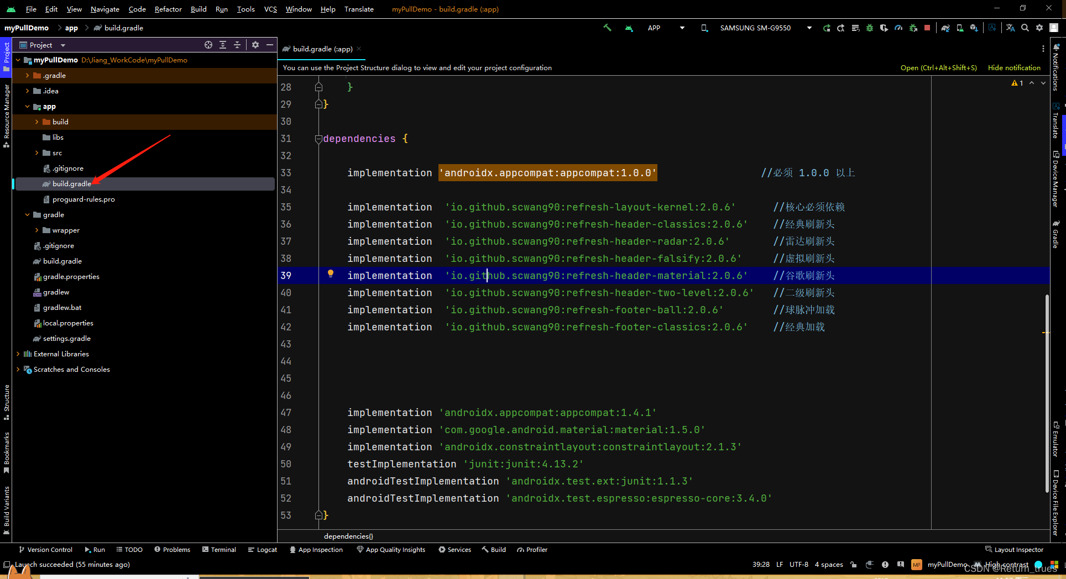Select the locate-opened-file target icon in Project panel
Viewport: 1066px width, 579px height.
click(x=208, y=45)
